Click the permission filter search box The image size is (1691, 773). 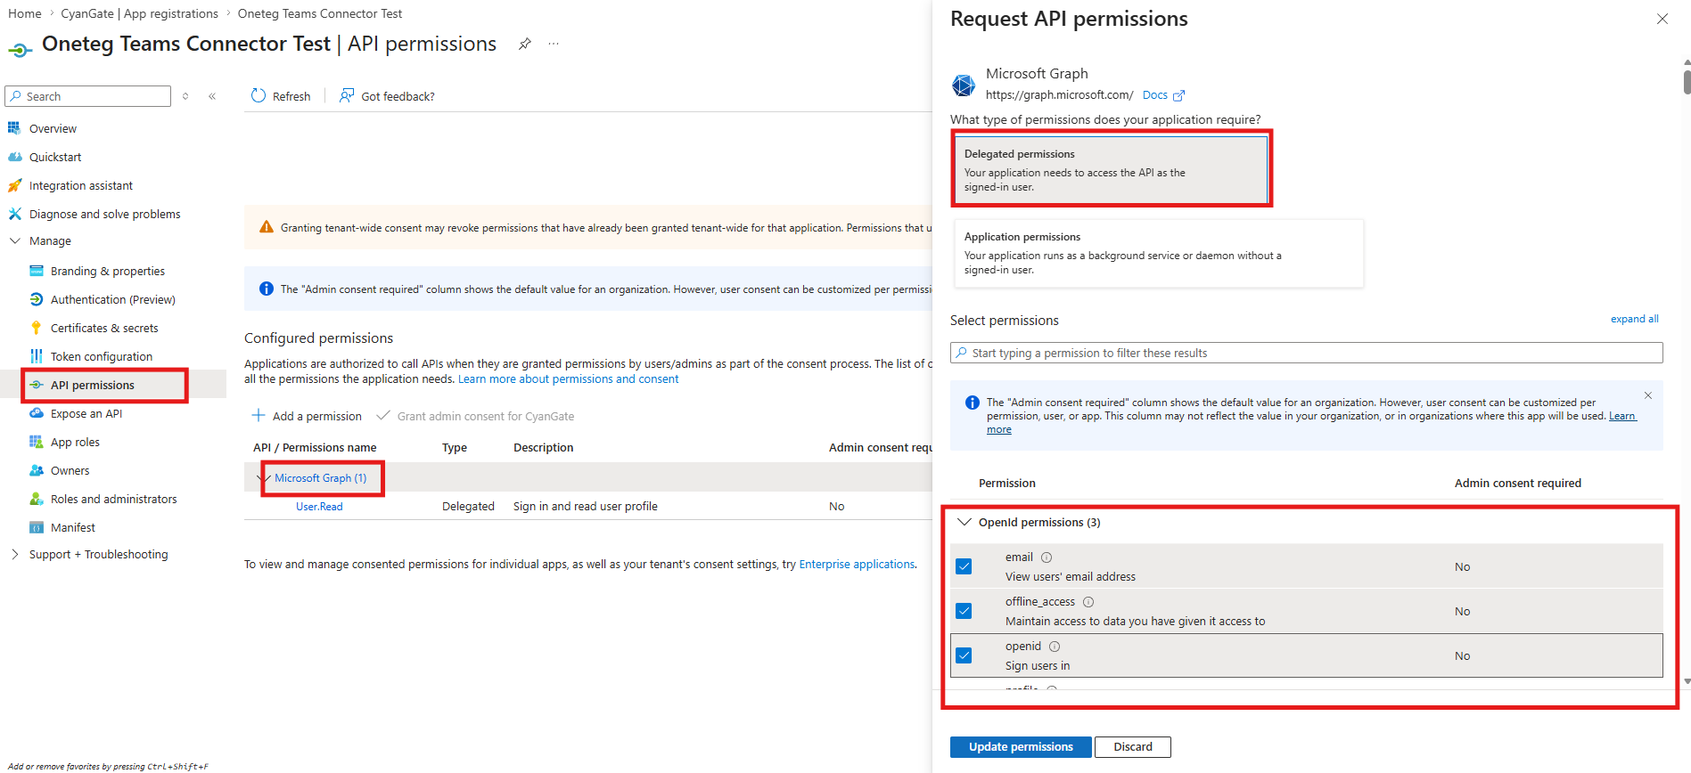(x=1307, y=353)
